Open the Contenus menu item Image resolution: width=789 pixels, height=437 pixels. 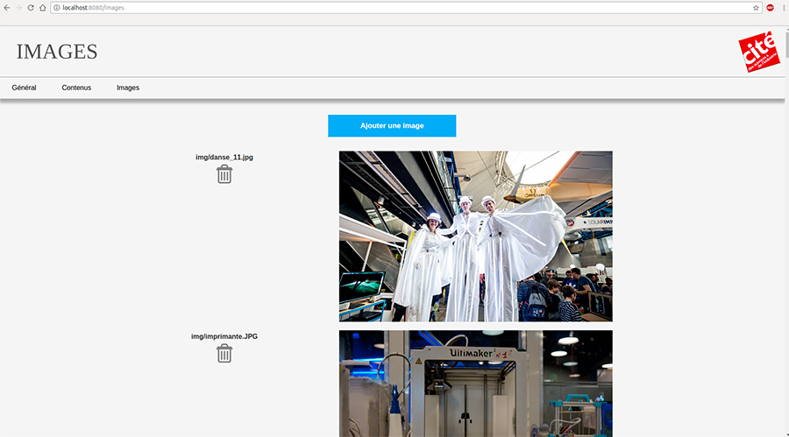[x=76, y=88]
